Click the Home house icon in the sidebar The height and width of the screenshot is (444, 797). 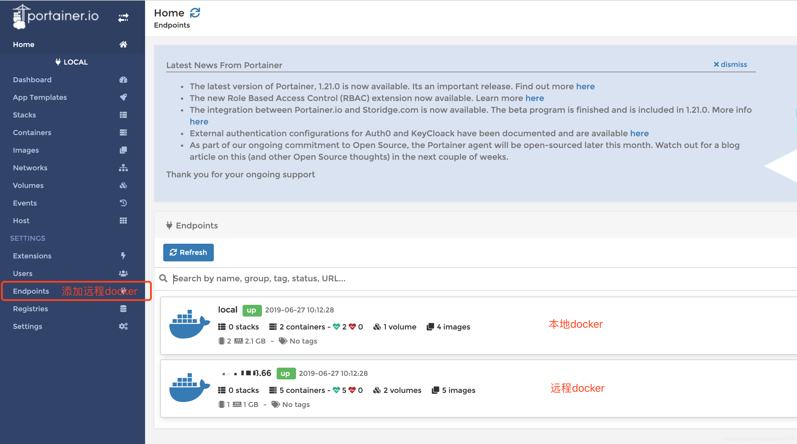point(123,44)
